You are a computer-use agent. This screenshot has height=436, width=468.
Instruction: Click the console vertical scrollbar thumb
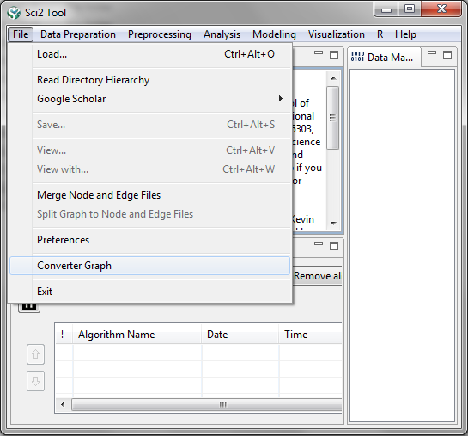(x=333, y=118)
